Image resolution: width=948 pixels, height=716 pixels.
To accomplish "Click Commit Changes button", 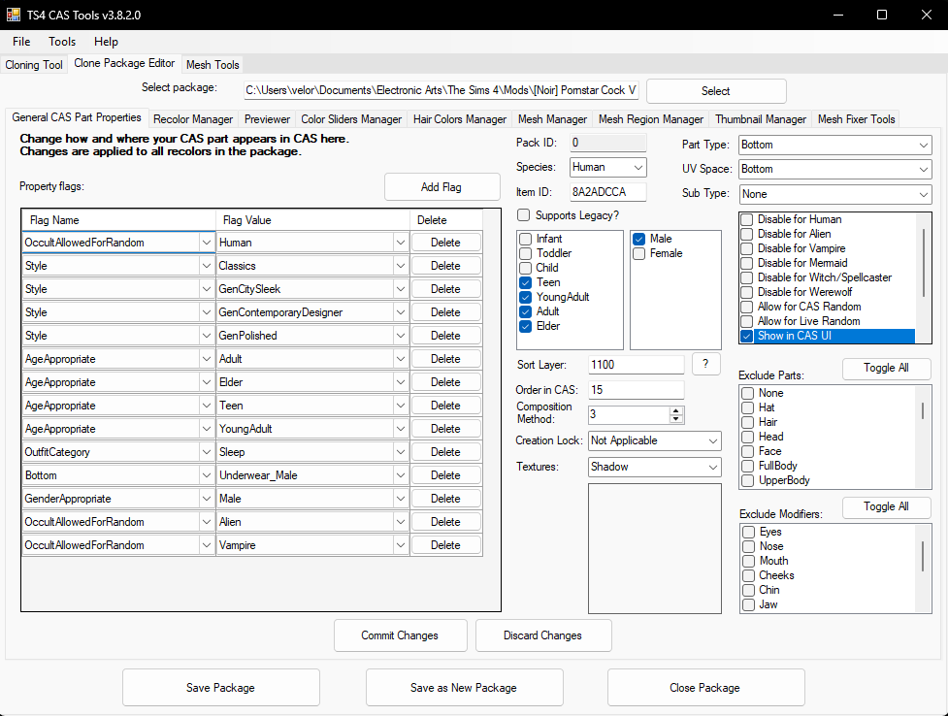I will 400,635.
